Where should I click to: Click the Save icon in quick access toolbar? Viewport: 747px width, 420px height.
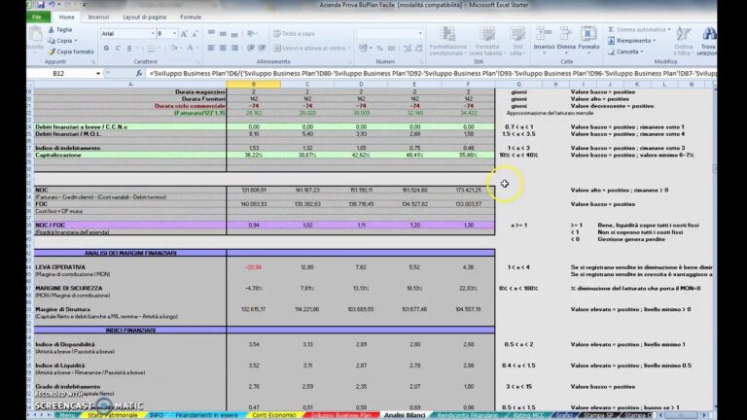click(41, 5)
